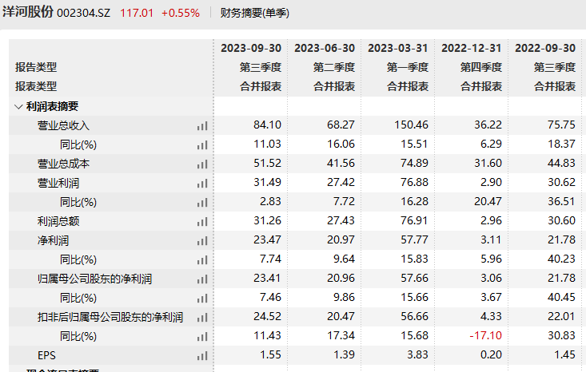Click operating profit value 76.88
The image size is (586, 372).
(x=414, y=182)
